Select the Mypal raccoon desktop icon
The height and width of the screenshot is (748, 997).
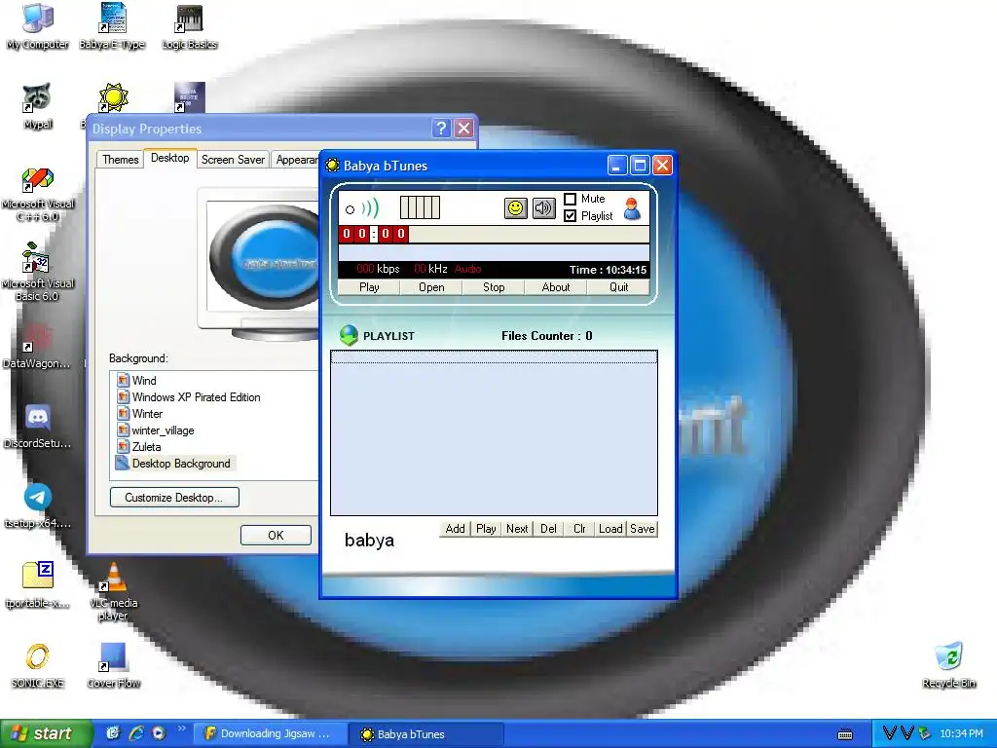[38, 106]
